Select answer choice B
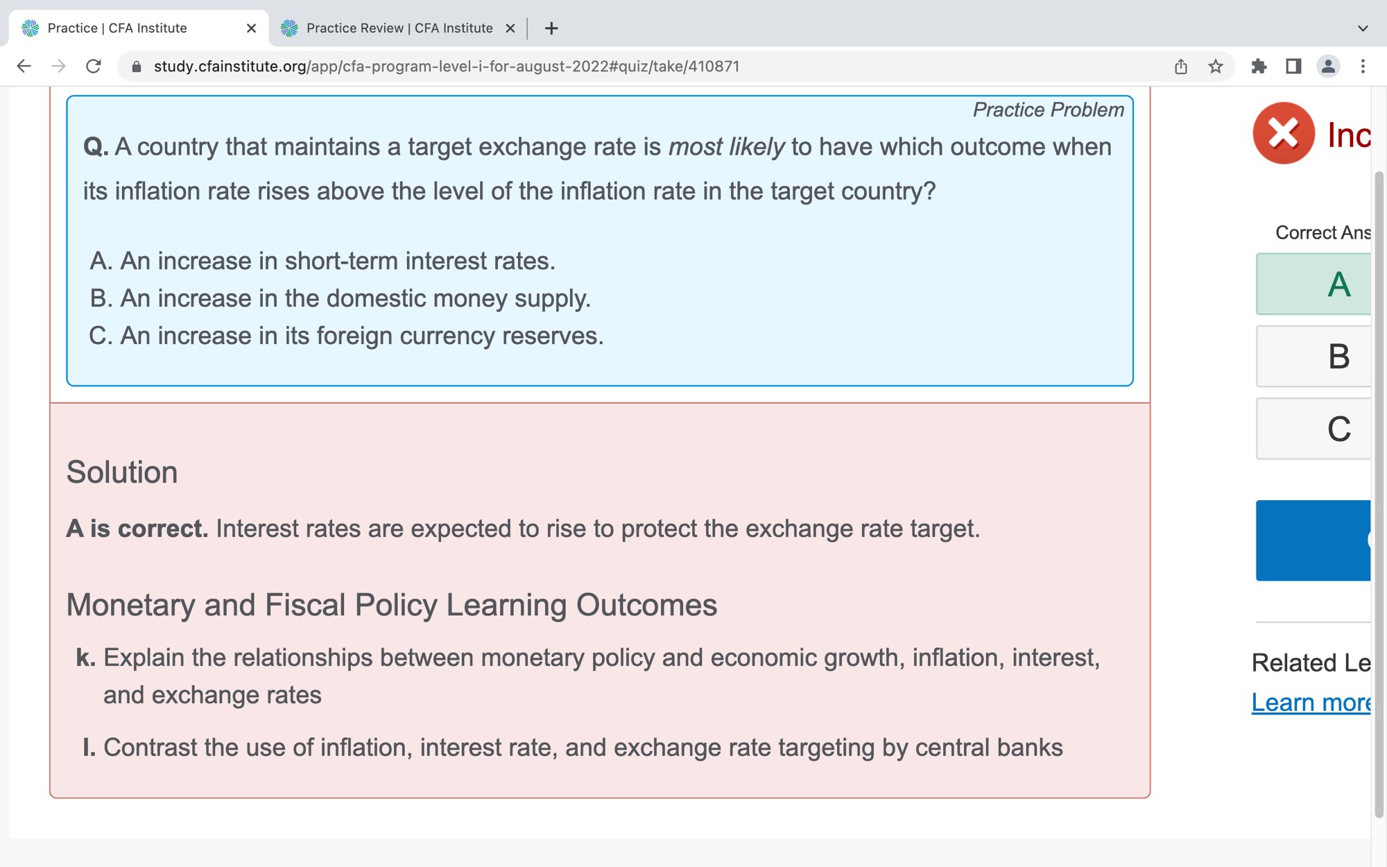Screen dimensions: 1387x867 (1314, 357)
